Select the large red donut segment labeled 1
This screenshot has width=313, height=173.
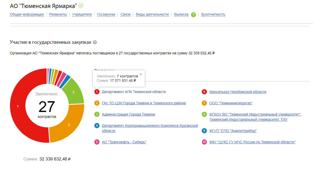(18, 106)
